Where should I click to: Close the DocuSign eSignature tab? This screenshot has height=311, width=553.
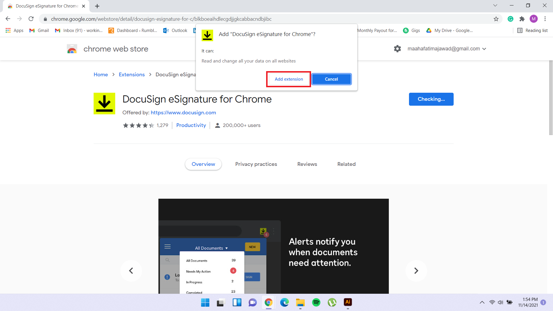point(84,6)
